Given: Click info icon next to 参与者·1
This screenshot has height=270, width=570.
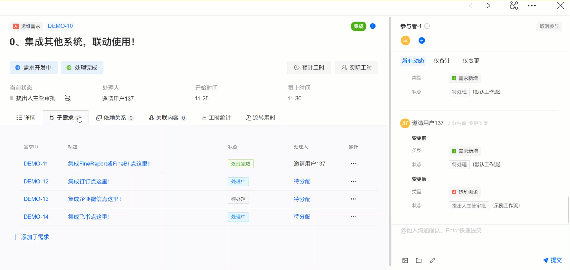Looking at the screenshot, I should (x=427, y=26).
